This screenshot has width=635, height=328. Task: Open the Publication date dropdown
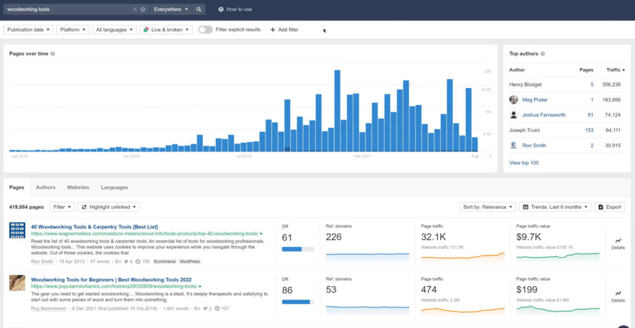[x=29, y=30]
